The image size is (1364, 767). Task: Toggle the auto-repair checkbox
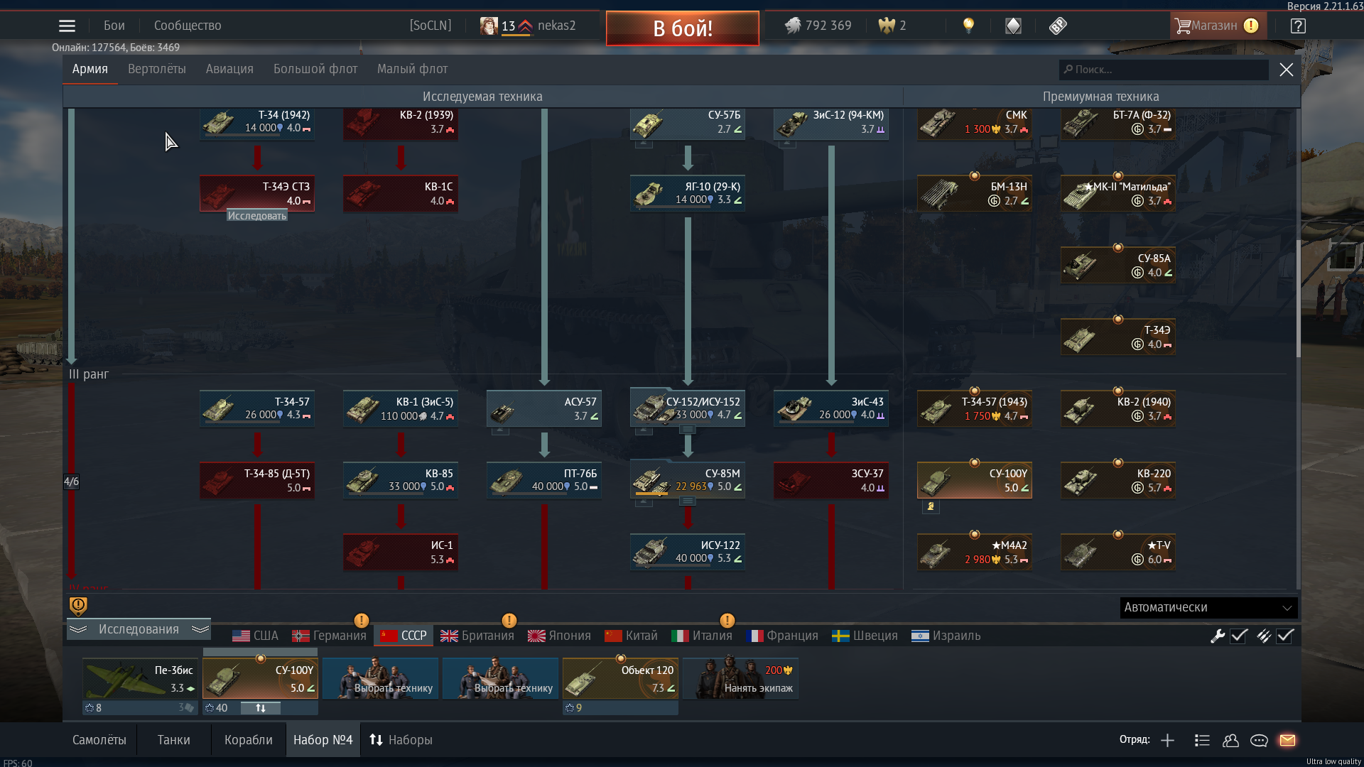pyautogui.click(x=1239, y=636)
